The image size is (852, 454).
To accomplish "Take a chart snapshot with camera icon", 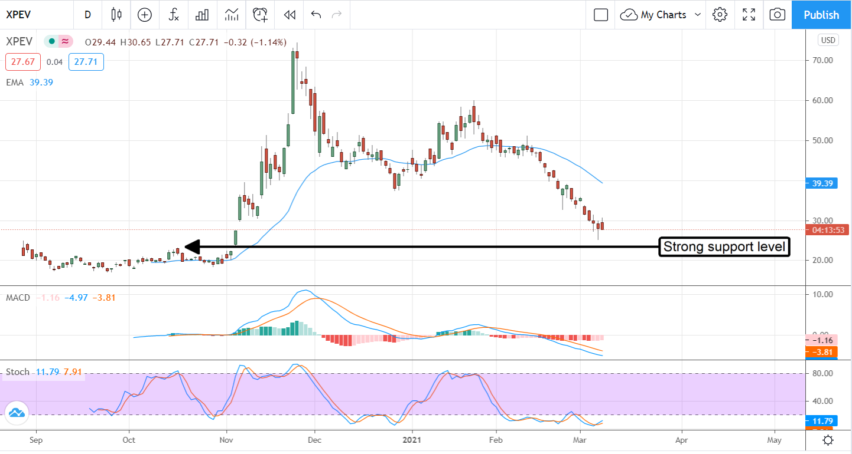I will (778, 15).
